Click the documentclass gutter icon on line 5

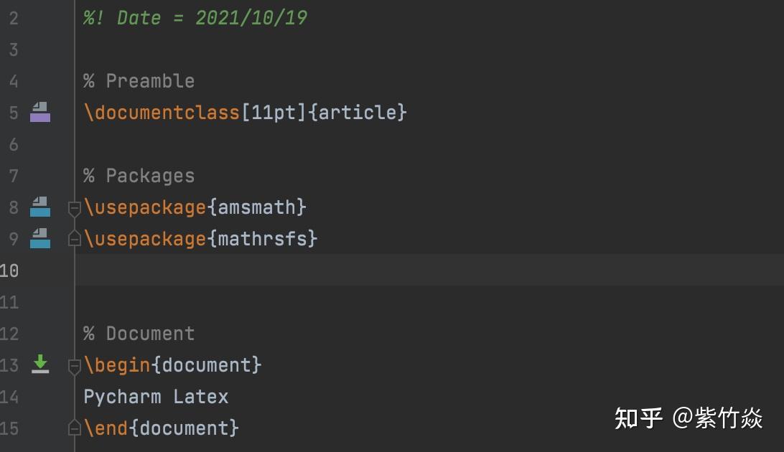pos(39,113)
